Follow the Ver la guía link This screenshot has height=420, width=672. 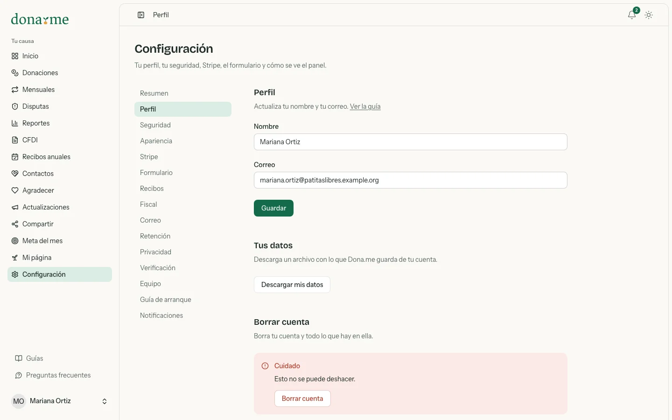pos(365,106)
